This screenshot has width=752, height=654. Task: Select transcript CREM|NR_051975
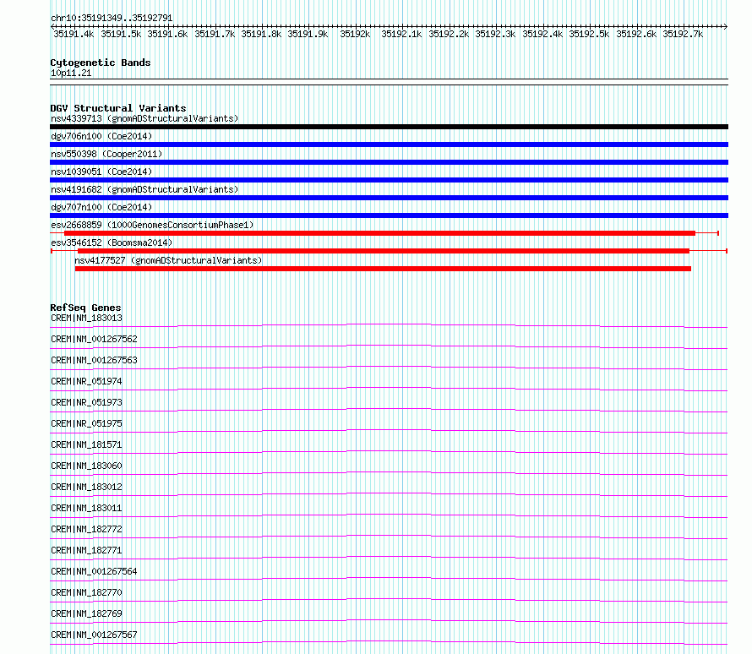point(86,423)
